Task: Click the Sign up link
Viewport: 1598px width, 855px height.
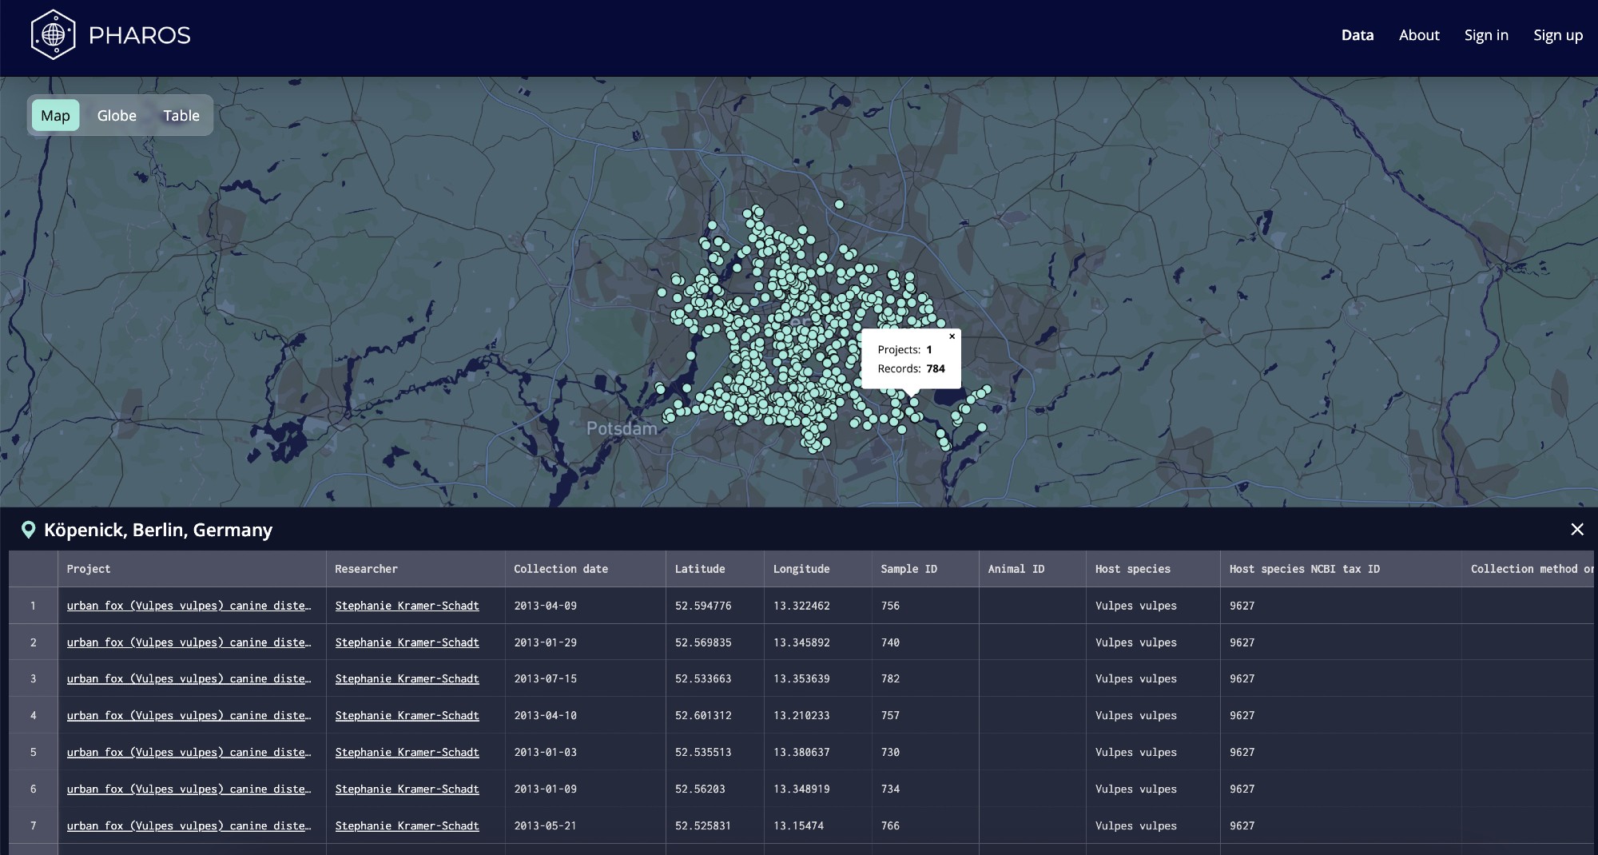Action: tap(1557, 35)
